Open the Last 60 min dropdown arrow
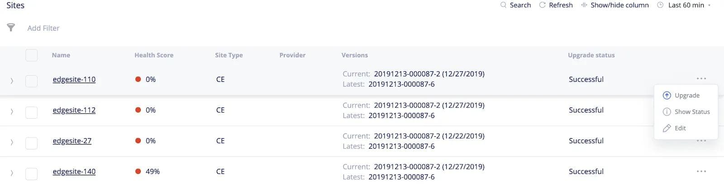The width and height of the screenshot is (724, 187). point(709,5)
